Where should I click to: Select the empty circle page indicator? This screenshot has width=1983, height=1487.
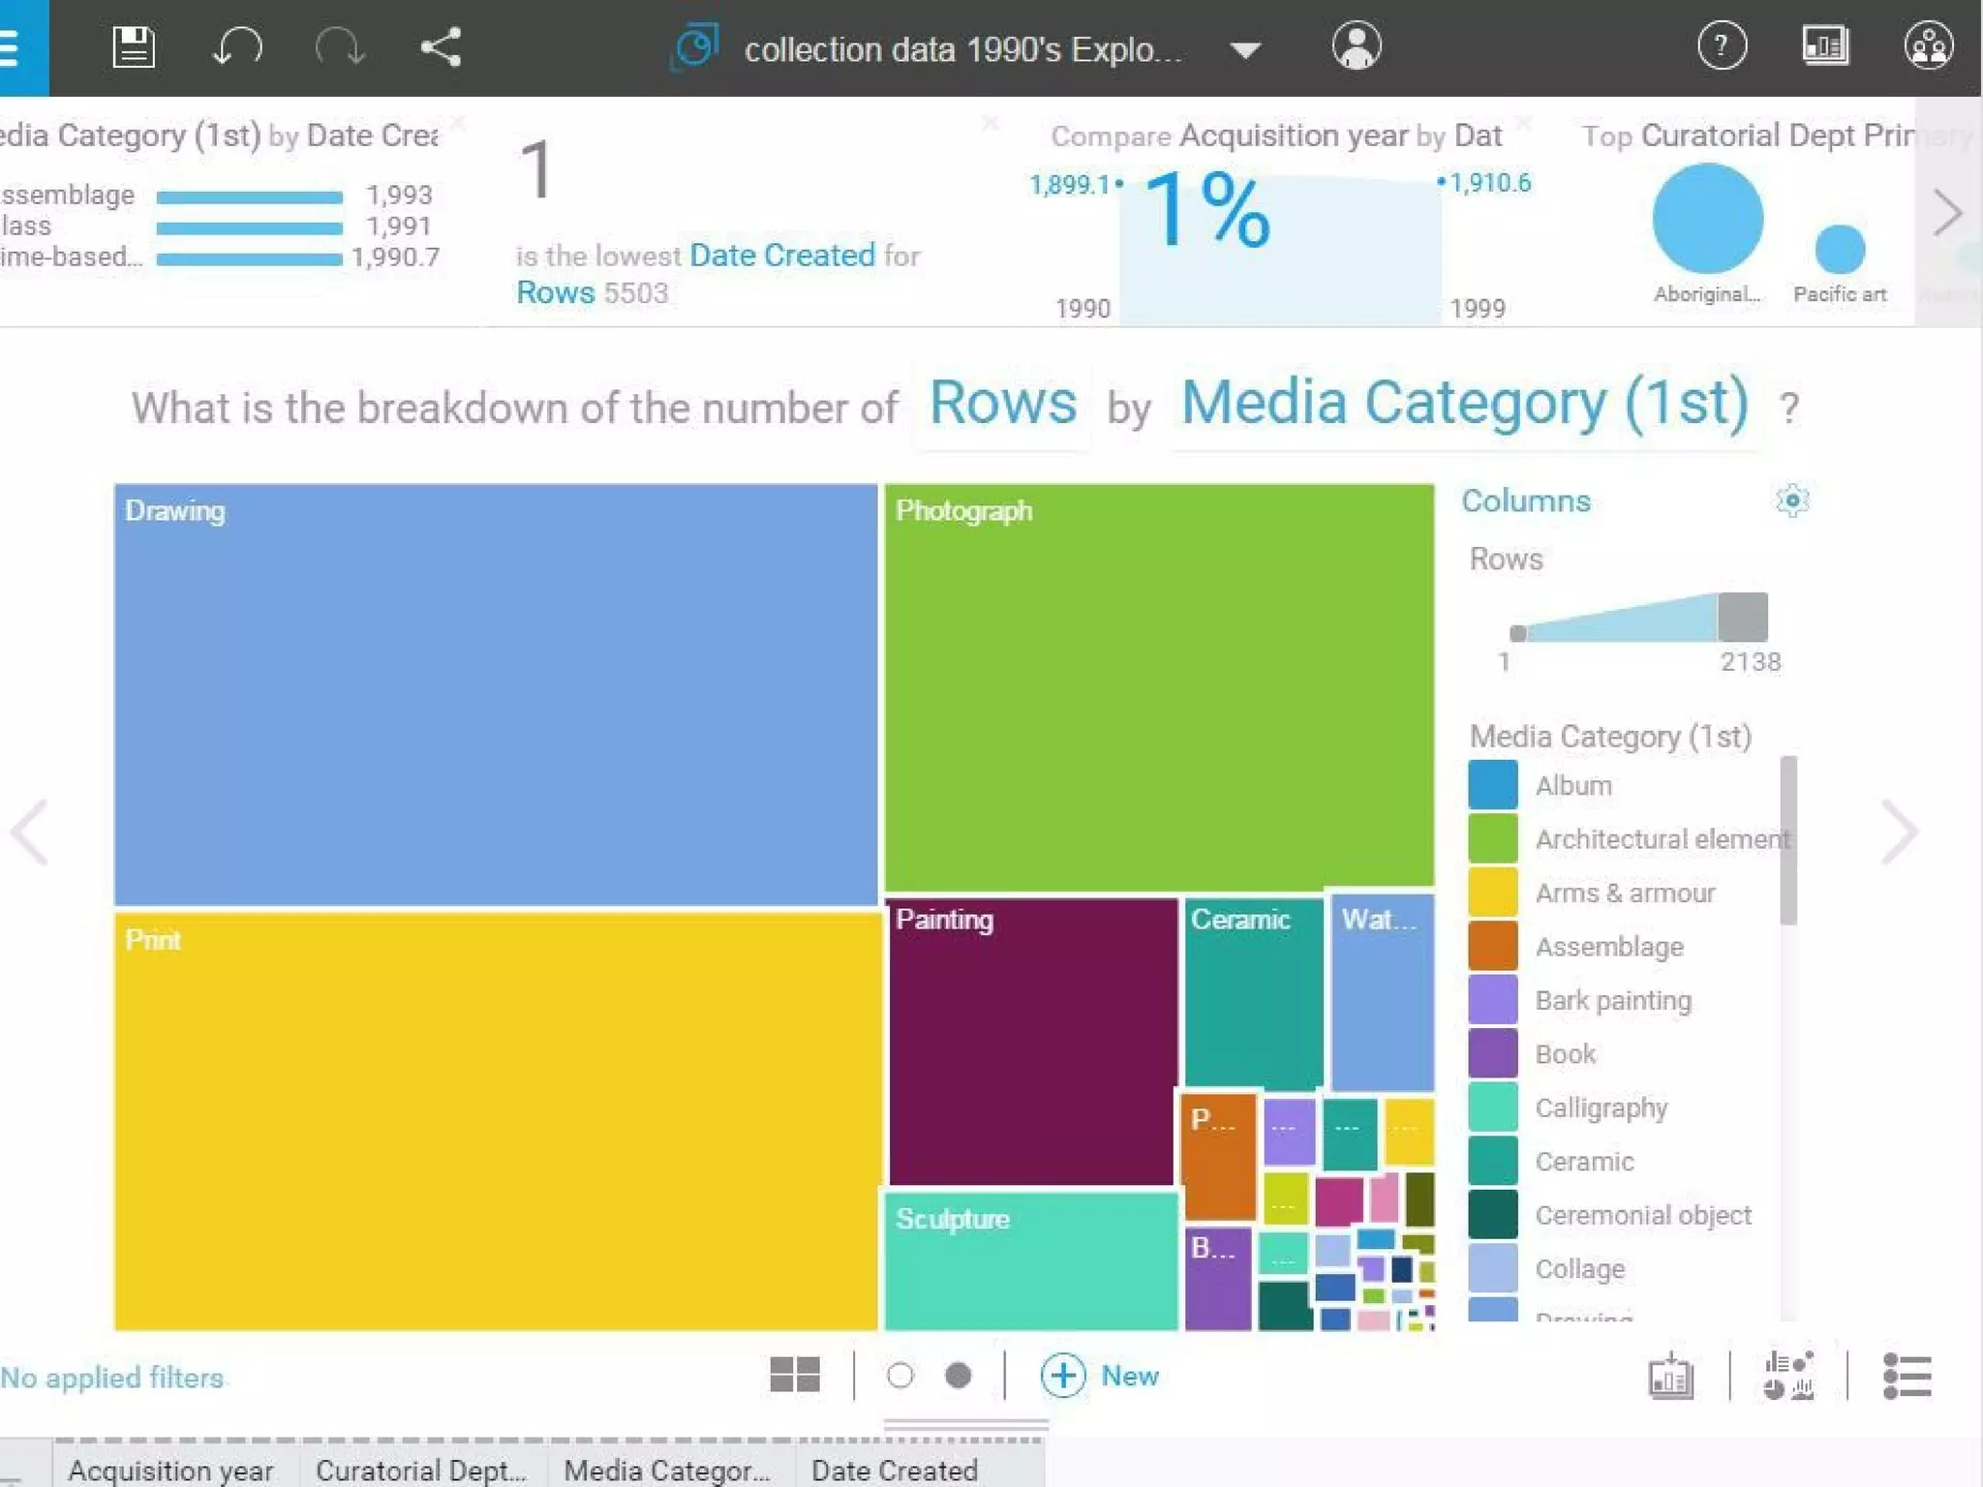click(900, 1376)
